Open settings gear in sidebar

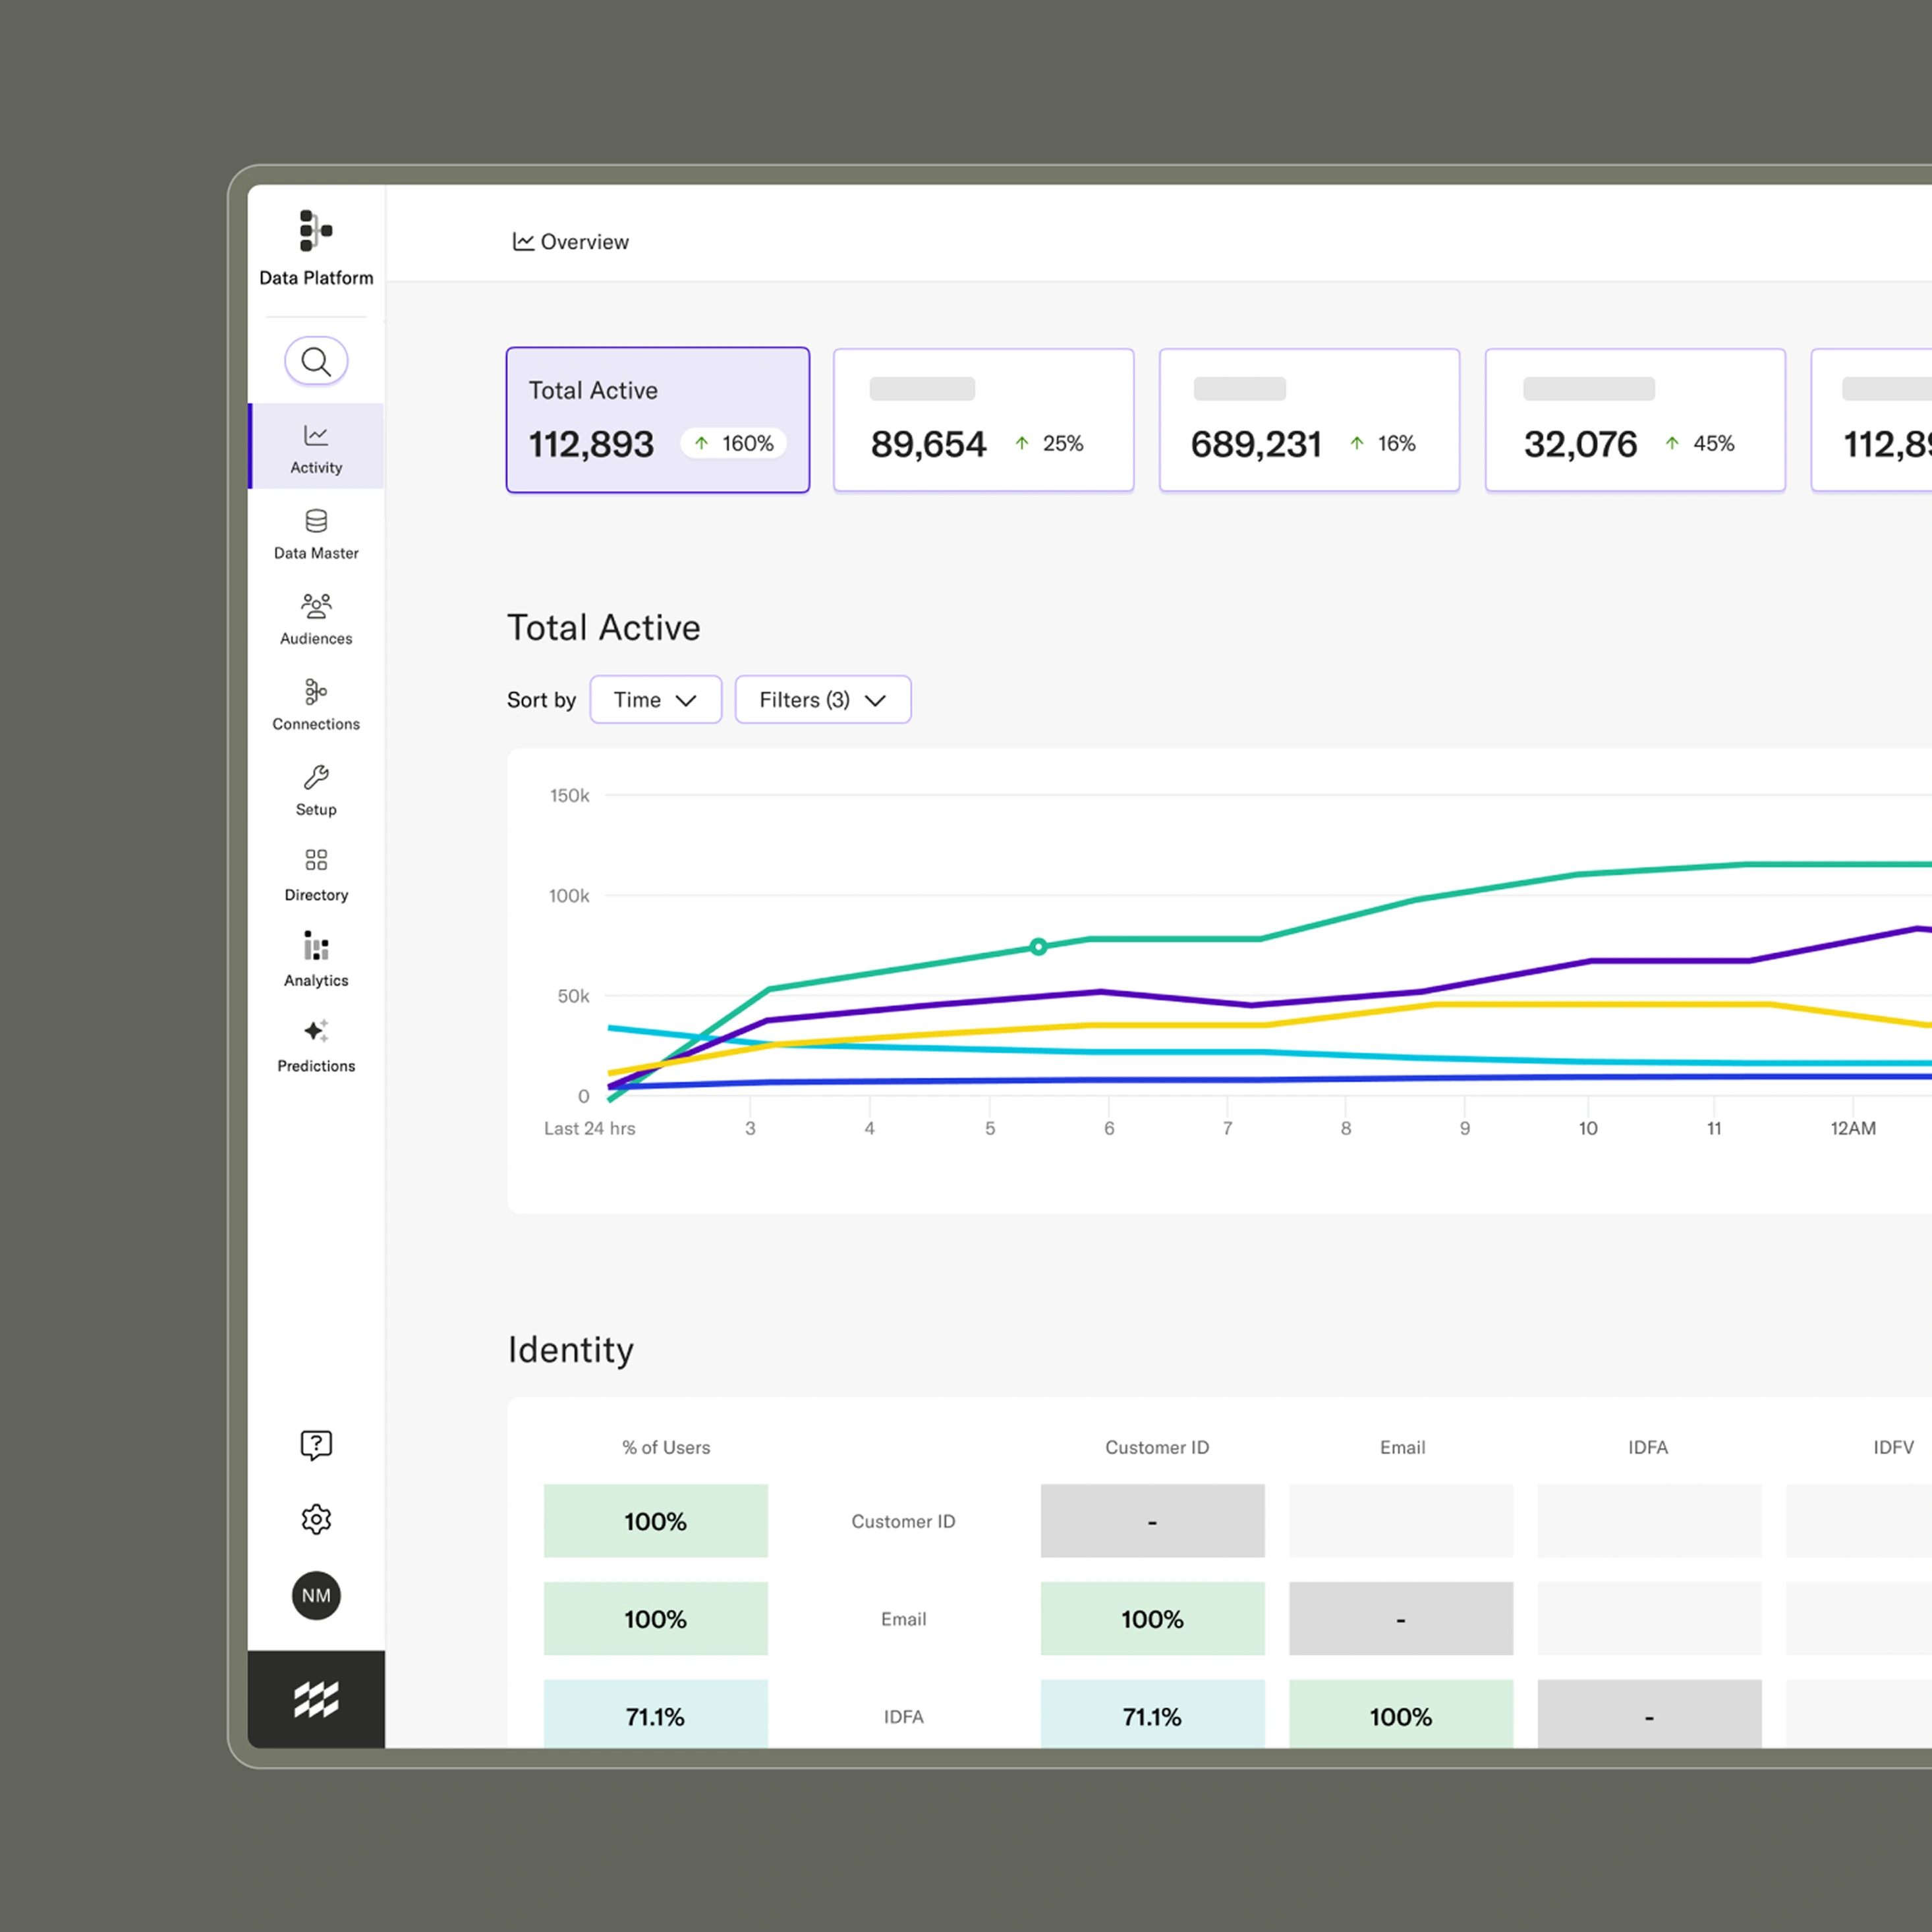316,1519
